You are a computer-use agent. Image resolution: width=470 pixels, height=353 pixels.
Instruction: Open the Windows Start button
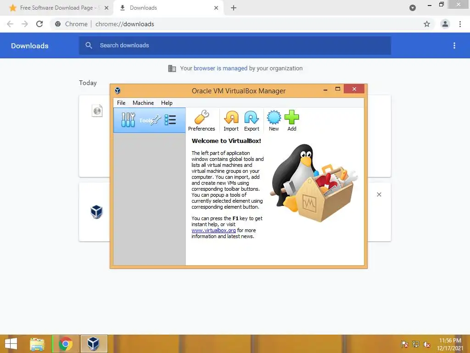point(11,344)
